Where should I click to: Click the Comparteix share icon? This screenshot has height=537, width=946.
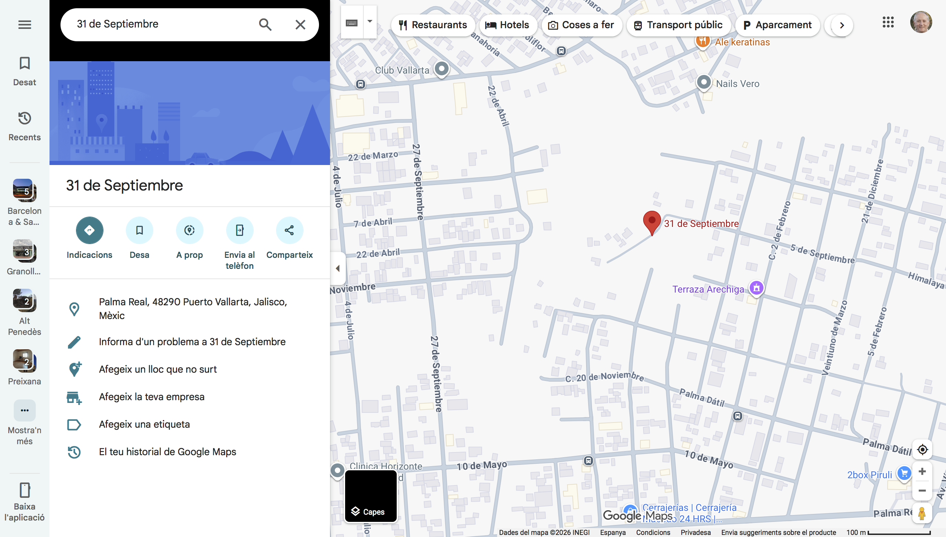289,230
